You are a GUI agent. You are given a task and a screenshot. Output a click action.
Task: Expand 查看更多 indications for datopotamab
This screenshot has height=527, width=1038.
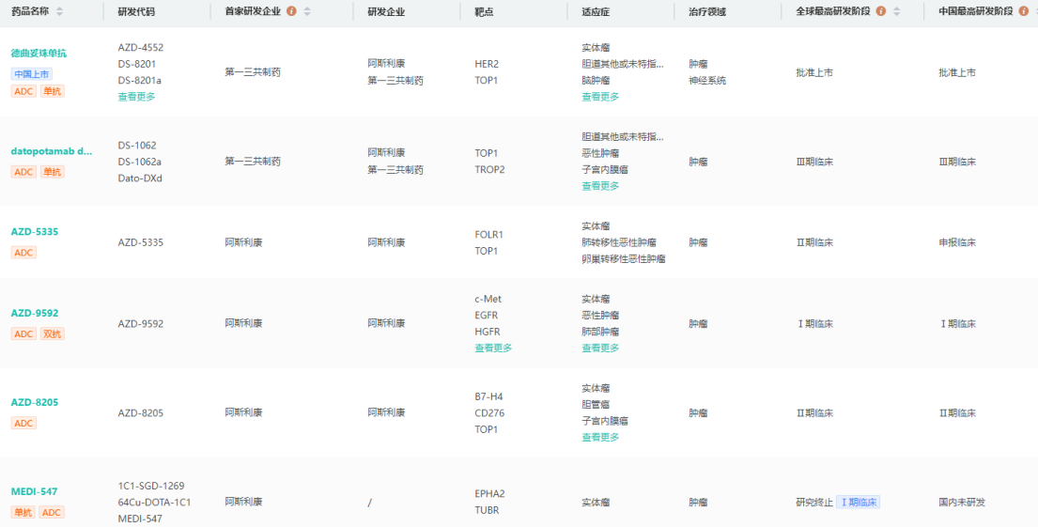pos(600,186)
